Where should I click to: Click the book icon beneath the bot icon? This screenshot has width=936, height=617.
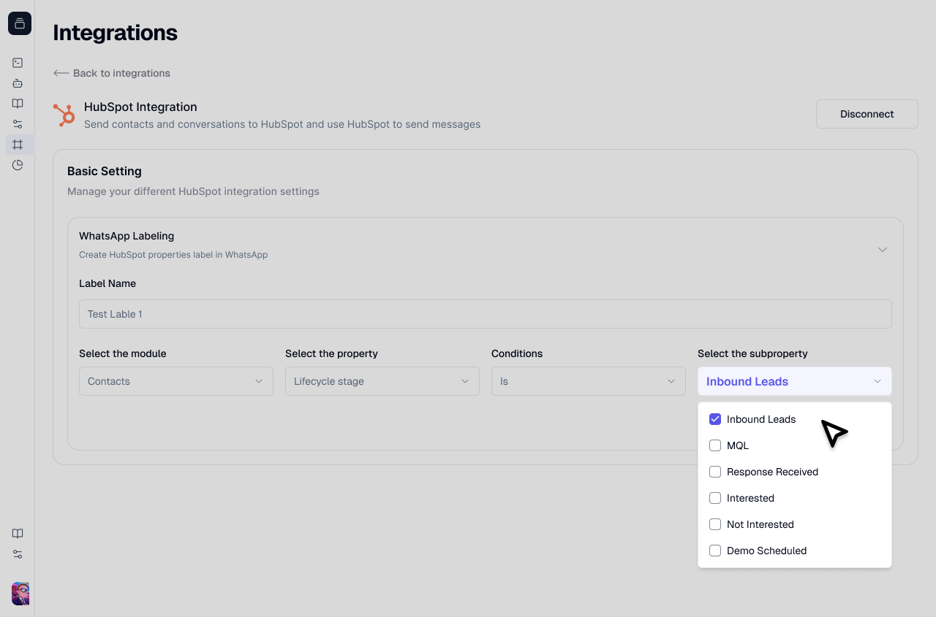(x=18, y=104)
